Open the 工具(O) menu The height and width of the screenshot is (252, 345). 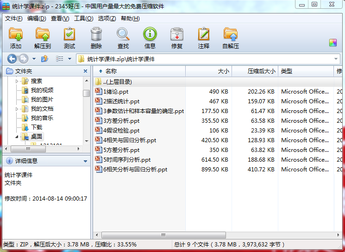[x=84, y=19]
